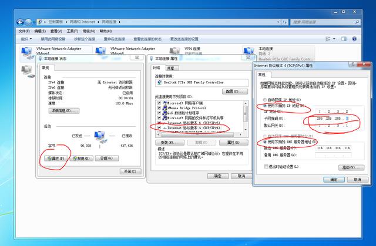Click 取消 in the TCP/IPv4 properties dialog
The width and height of the screenshot is (376, 246).
click(x=358, y=180)
